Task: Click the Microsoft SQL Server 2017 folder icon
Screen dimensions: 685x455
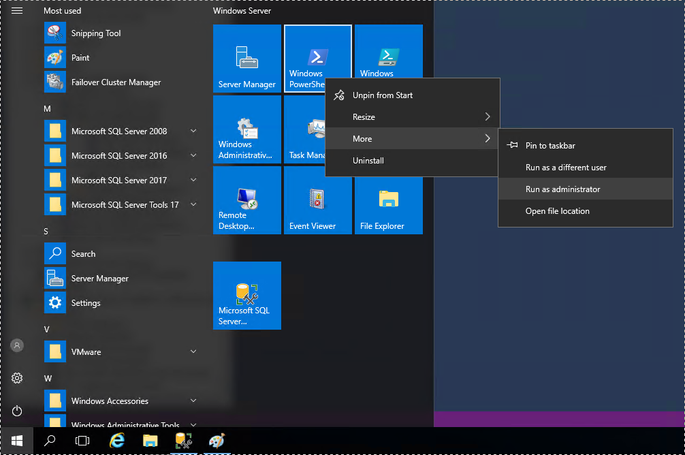Action: point(55,180)
